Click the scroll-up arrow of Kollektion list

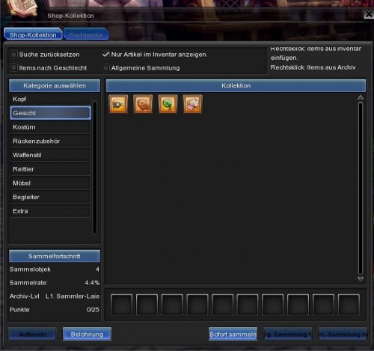361,97
